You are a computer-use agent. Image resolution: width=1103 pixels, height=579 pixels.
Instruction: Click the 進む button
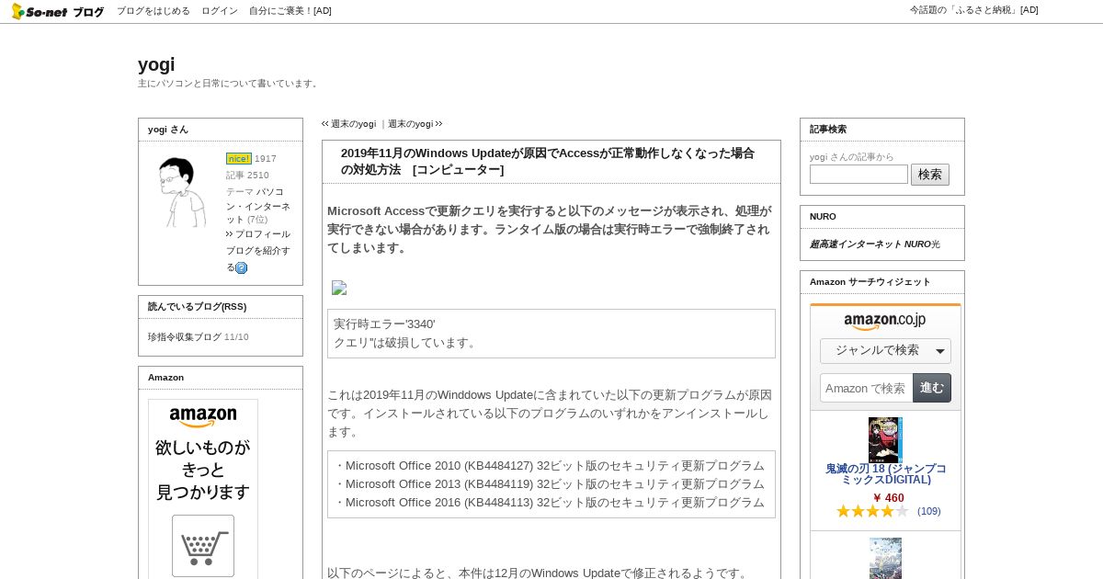pyautogui.click(x=932, y=388)
